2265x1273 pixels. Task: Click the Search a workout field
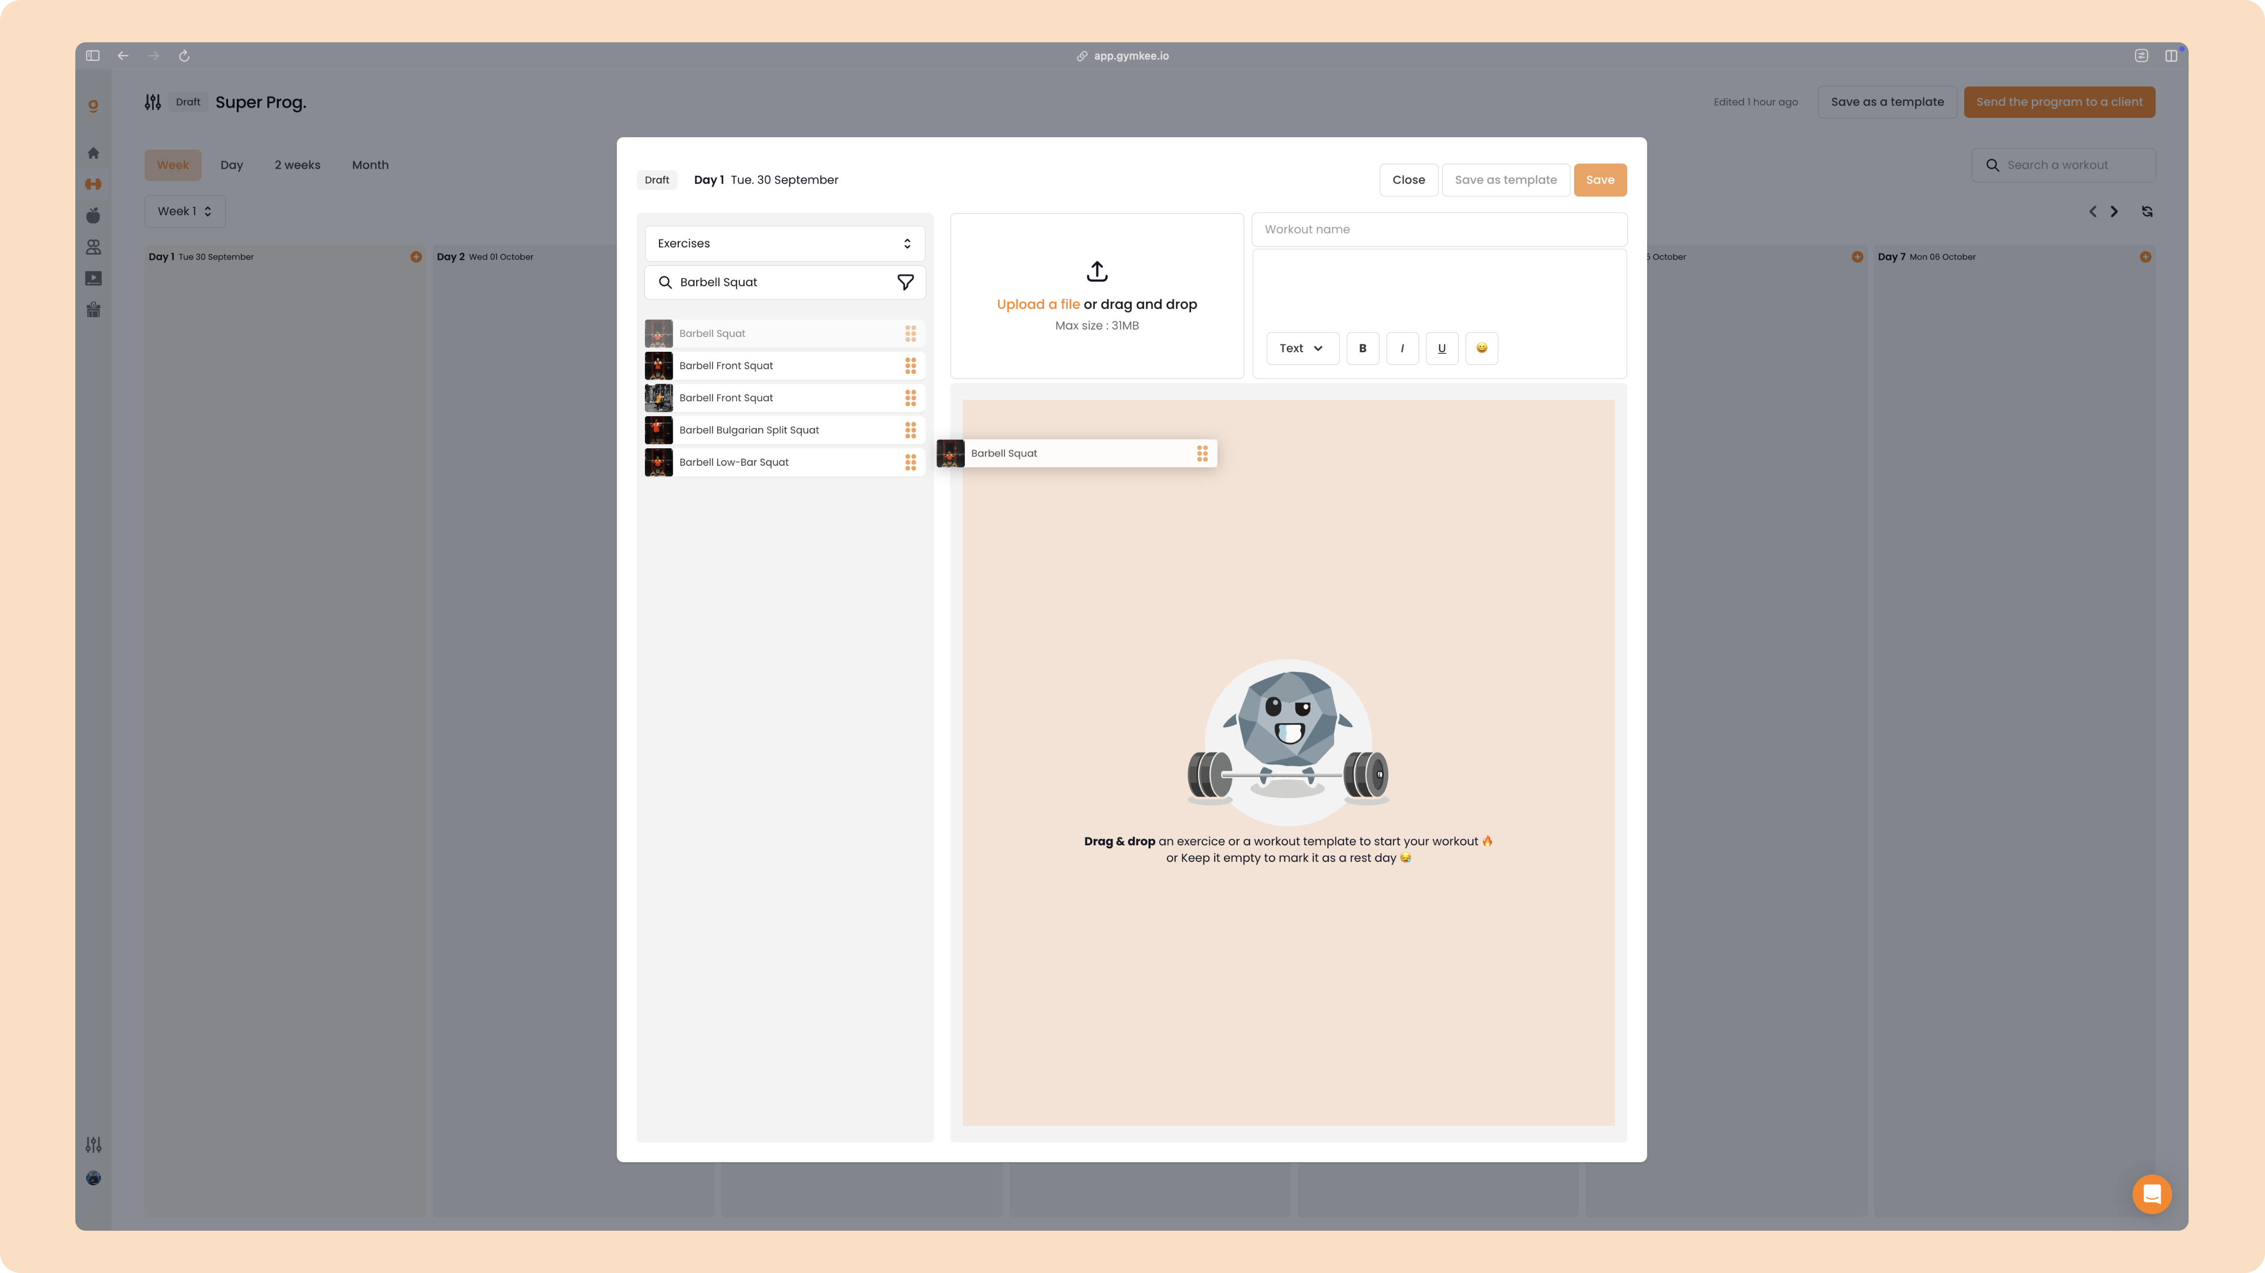2063,165
